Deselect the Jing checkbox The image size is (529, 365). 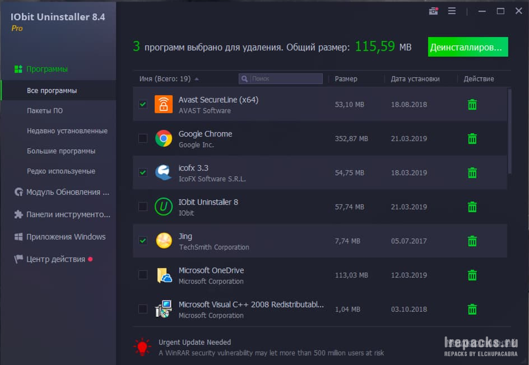click(x=143, y=241)
